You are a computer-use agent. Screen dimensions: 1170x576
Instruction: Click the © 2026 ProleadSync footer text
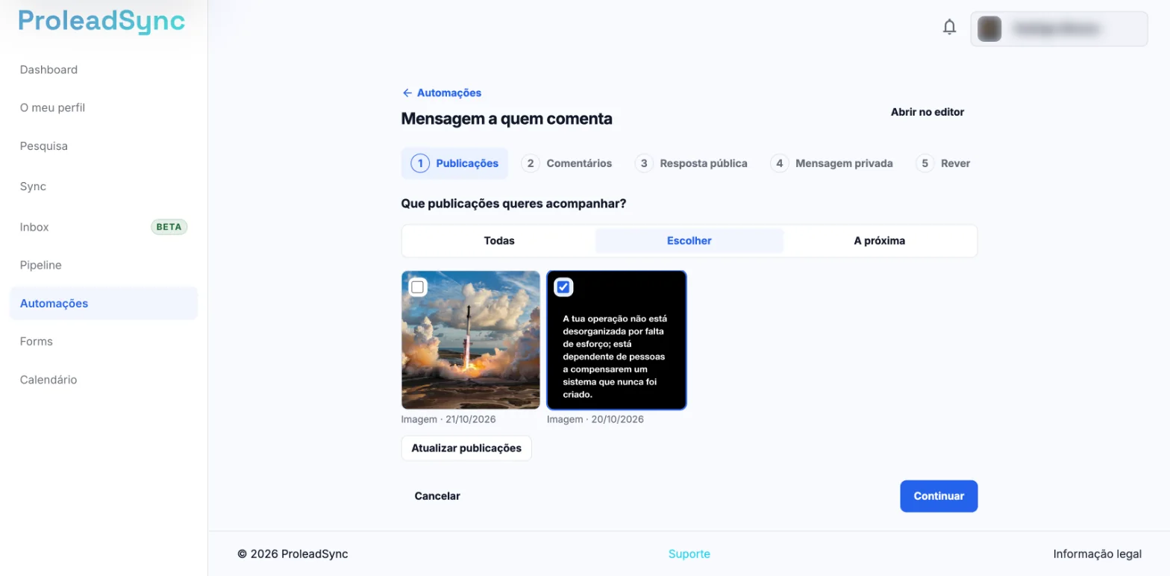(x=292, y=554)
